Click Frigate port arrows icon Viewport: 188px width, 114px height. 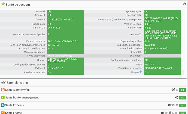170,113
